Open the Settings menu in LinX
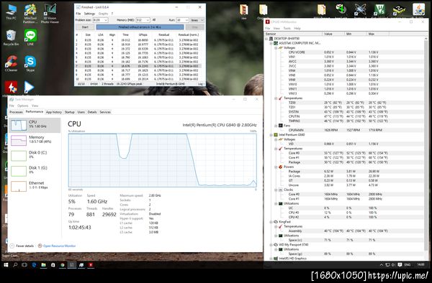The width and height of the screenshot is (432, 283). [x=89, y=14]
